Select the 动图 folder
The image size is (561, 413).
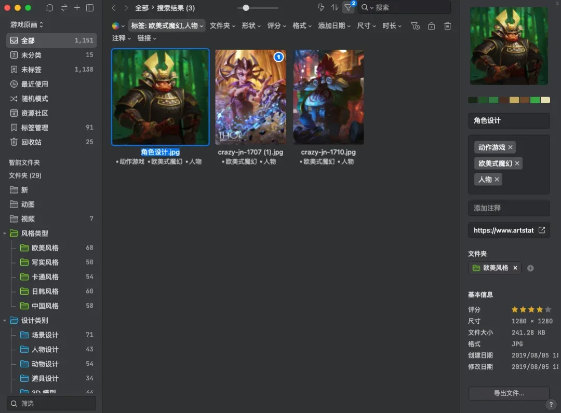(51, 204)
